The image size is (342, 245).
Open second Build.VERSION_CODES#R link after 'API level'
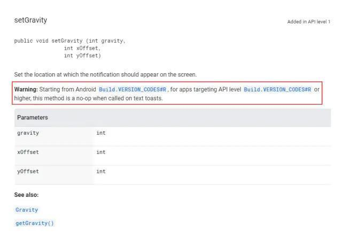point(277,89)
